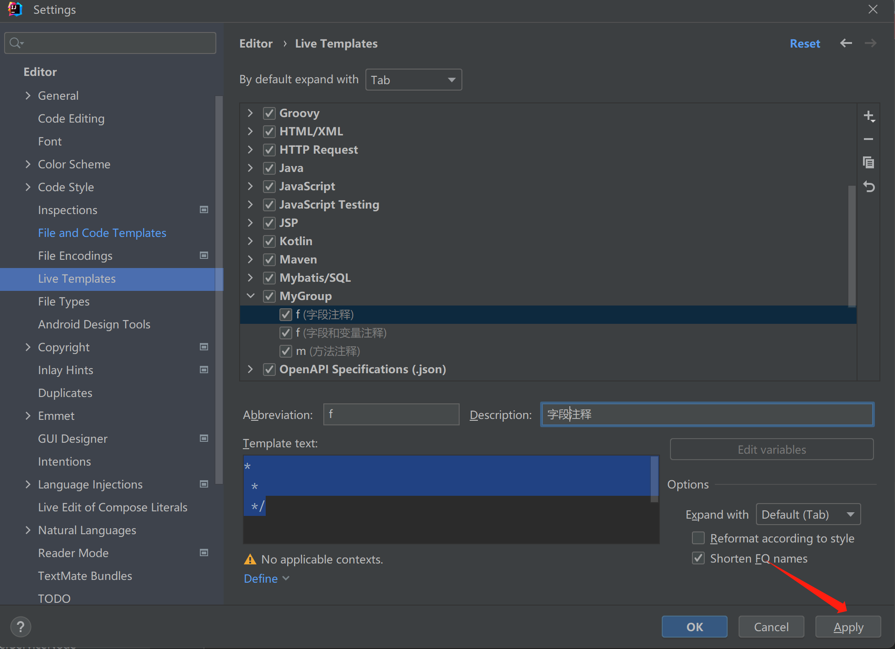Click inside the Template text editor
This screenshot has width=895, height=649.
450,499
